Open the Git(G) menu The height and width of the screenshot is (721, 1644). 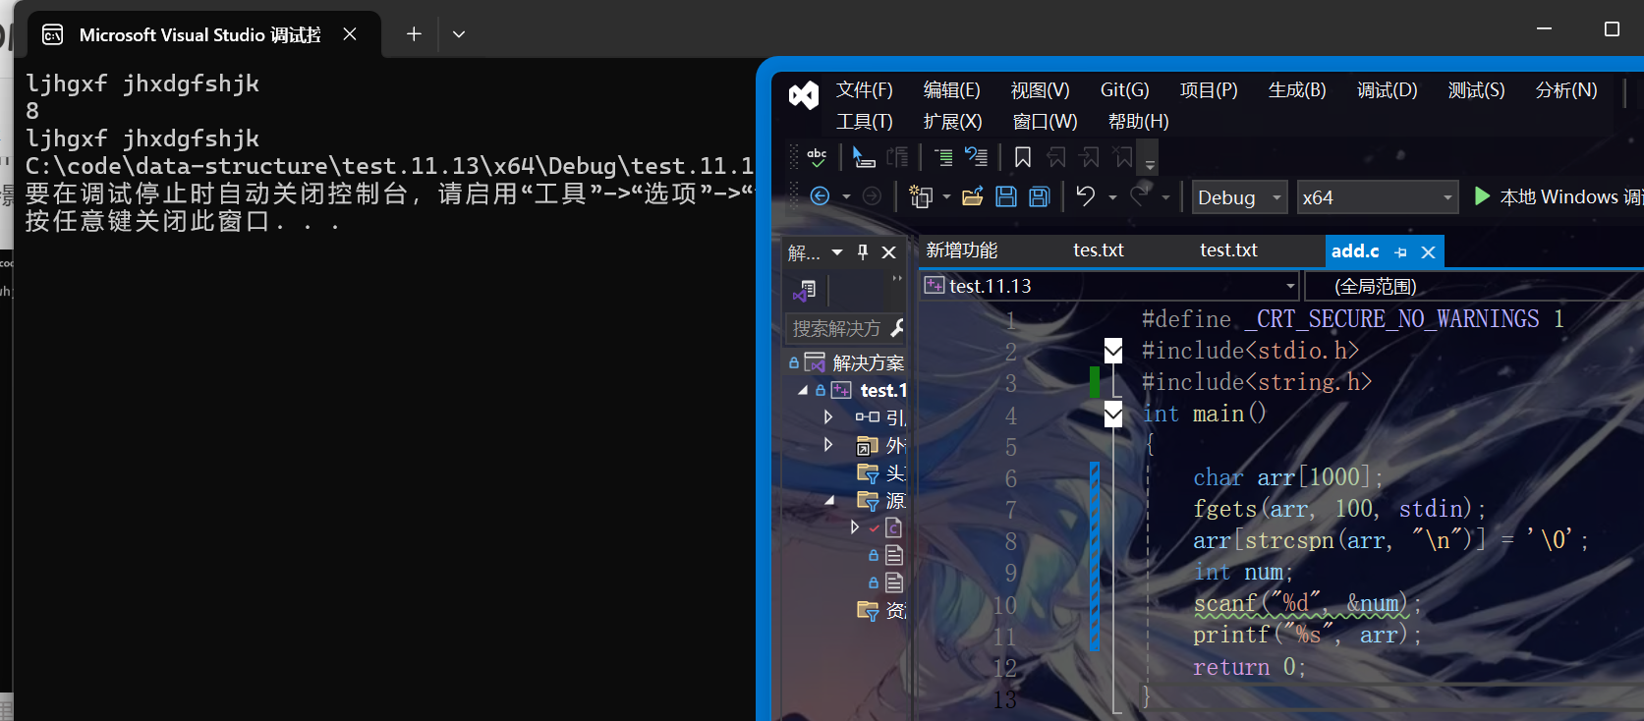click(1125, 90)
